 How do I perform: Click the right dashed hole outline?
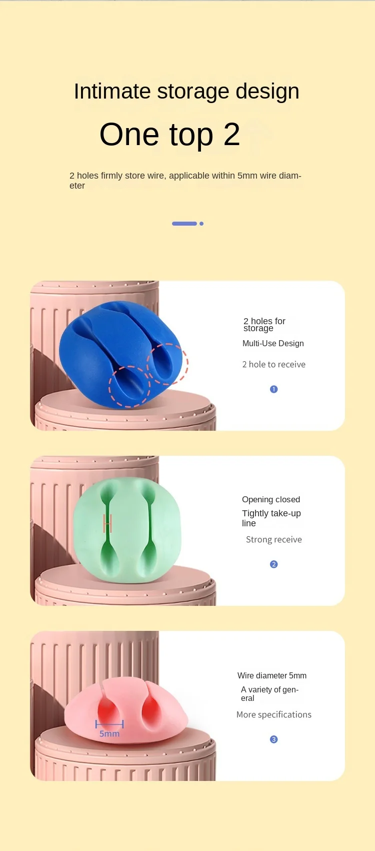coord(167,364)
